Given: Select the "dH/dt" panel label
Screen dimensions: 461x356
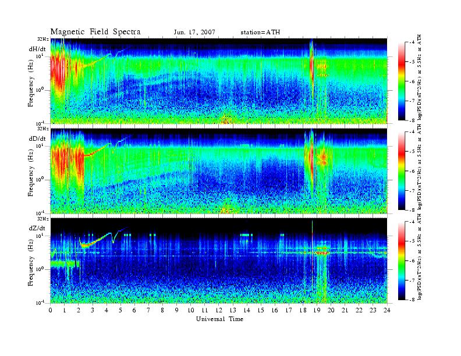Looking at the screenshot, I should pos(37,49).
